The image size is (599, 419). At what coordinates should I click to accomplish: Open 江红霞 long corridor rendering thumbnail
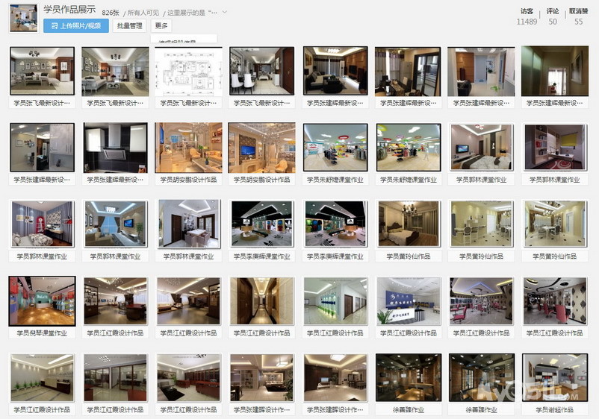click(261, 300)
